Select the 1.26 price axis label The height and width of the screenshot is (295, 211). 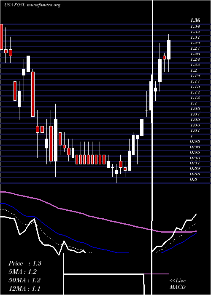(195, 54)
